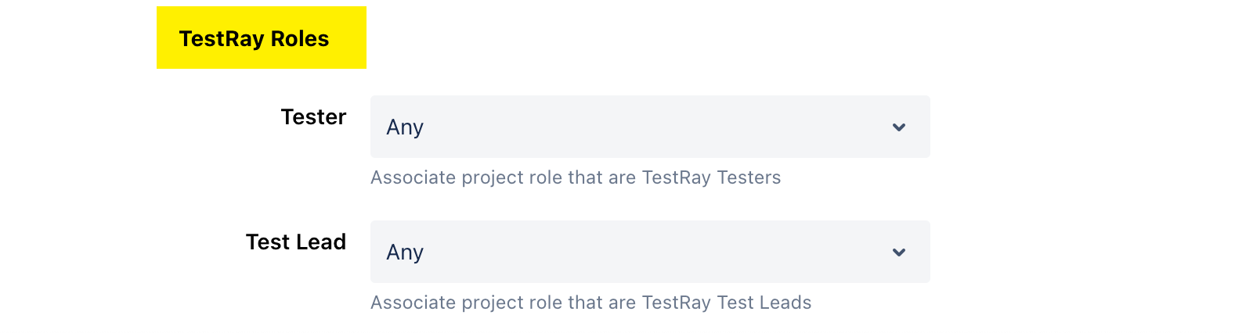Show the role options for Tester
The width and height of the screenshot is (1253, 333).
click(x=650, y=127)
